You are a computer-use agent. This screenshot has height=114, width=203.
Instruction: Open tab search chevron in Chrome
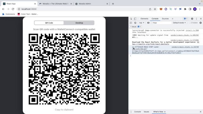[x=200, y=4]
